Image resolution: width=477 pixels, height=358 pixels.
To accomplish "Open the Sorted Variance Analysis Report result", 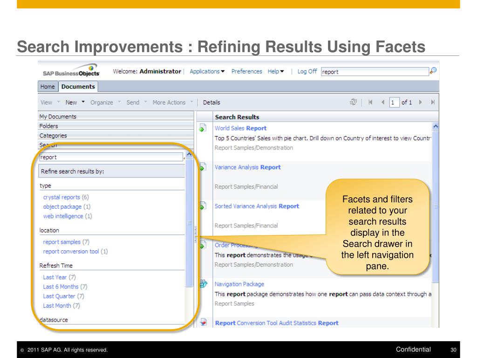I will click(x=257, y=206).
